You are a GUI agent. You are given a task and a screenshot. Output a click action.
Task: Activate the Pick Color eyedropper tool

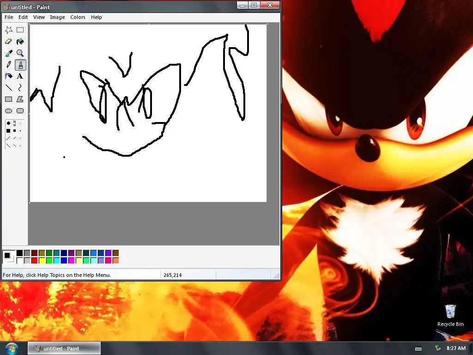tap(9, 53)
